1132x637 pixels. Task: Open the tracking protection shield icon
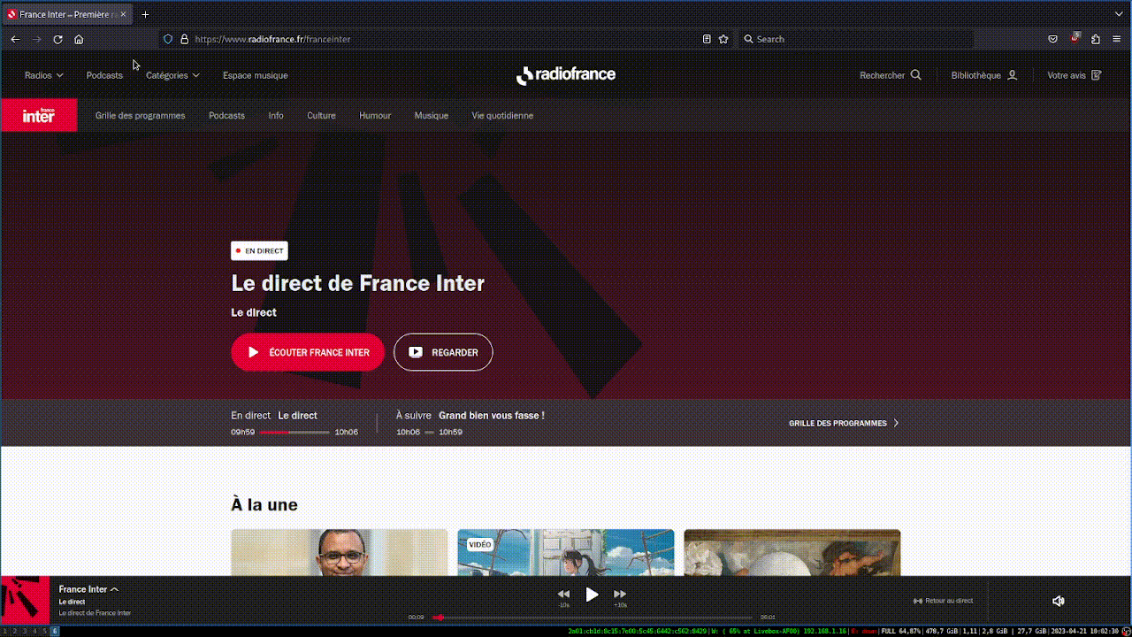(168, 39)
